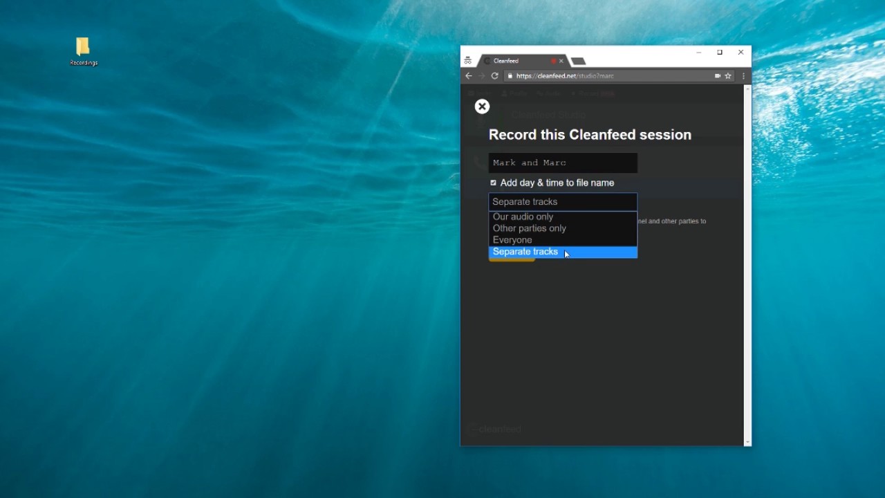
Task: Click the incognito icon in title bar
Action: 468,61
